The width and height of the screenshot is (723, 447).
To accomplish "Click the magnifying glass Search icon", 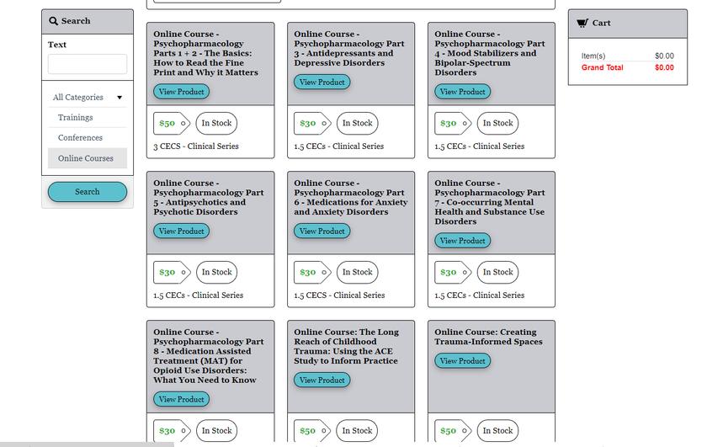I will [54, 21].
